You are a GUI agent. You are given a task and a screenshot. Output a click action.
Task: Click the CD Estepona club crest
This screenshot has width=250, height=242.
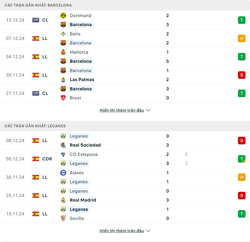63,154
